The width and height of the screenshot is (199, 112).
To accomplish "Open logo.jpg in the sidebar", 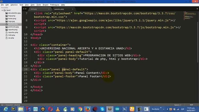I will point(12,21).
